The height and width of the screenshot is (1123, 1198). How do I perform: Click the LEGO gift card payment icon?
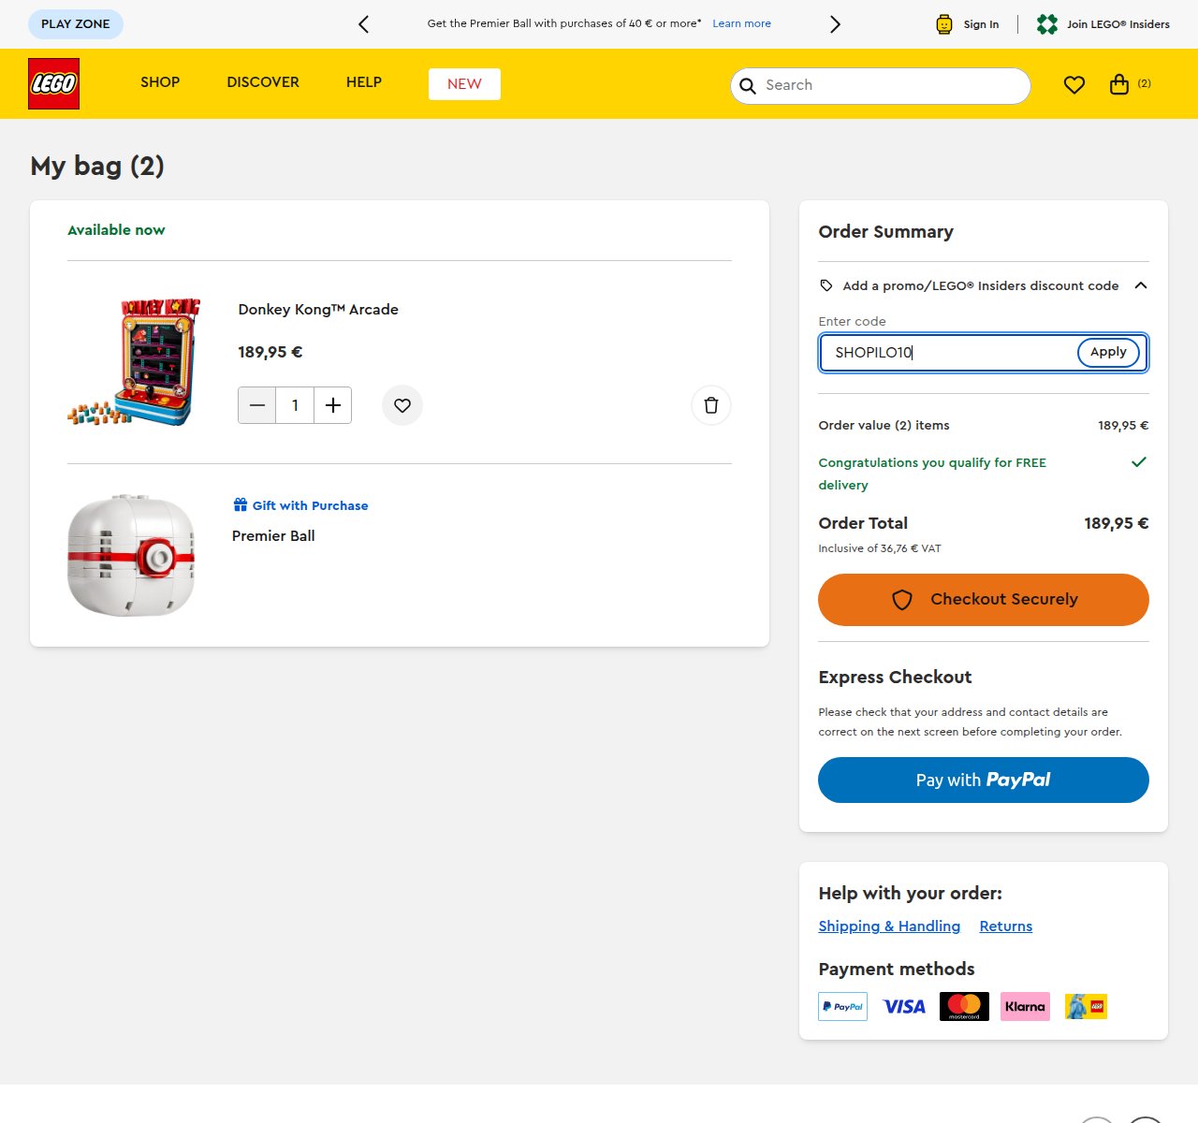tap(1086, 1006)
